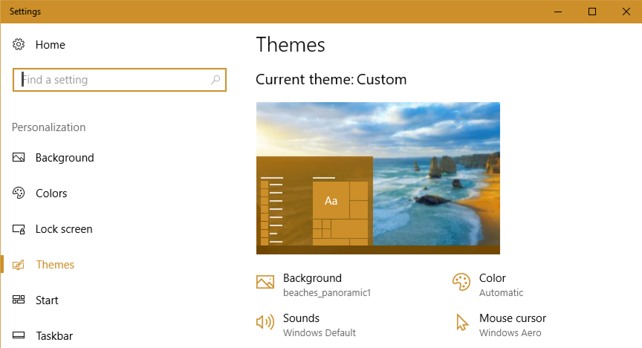The image size is (642, 348).
Task: Click the Themes paintbrush icon in the sidebar
Action: [19, 264]
